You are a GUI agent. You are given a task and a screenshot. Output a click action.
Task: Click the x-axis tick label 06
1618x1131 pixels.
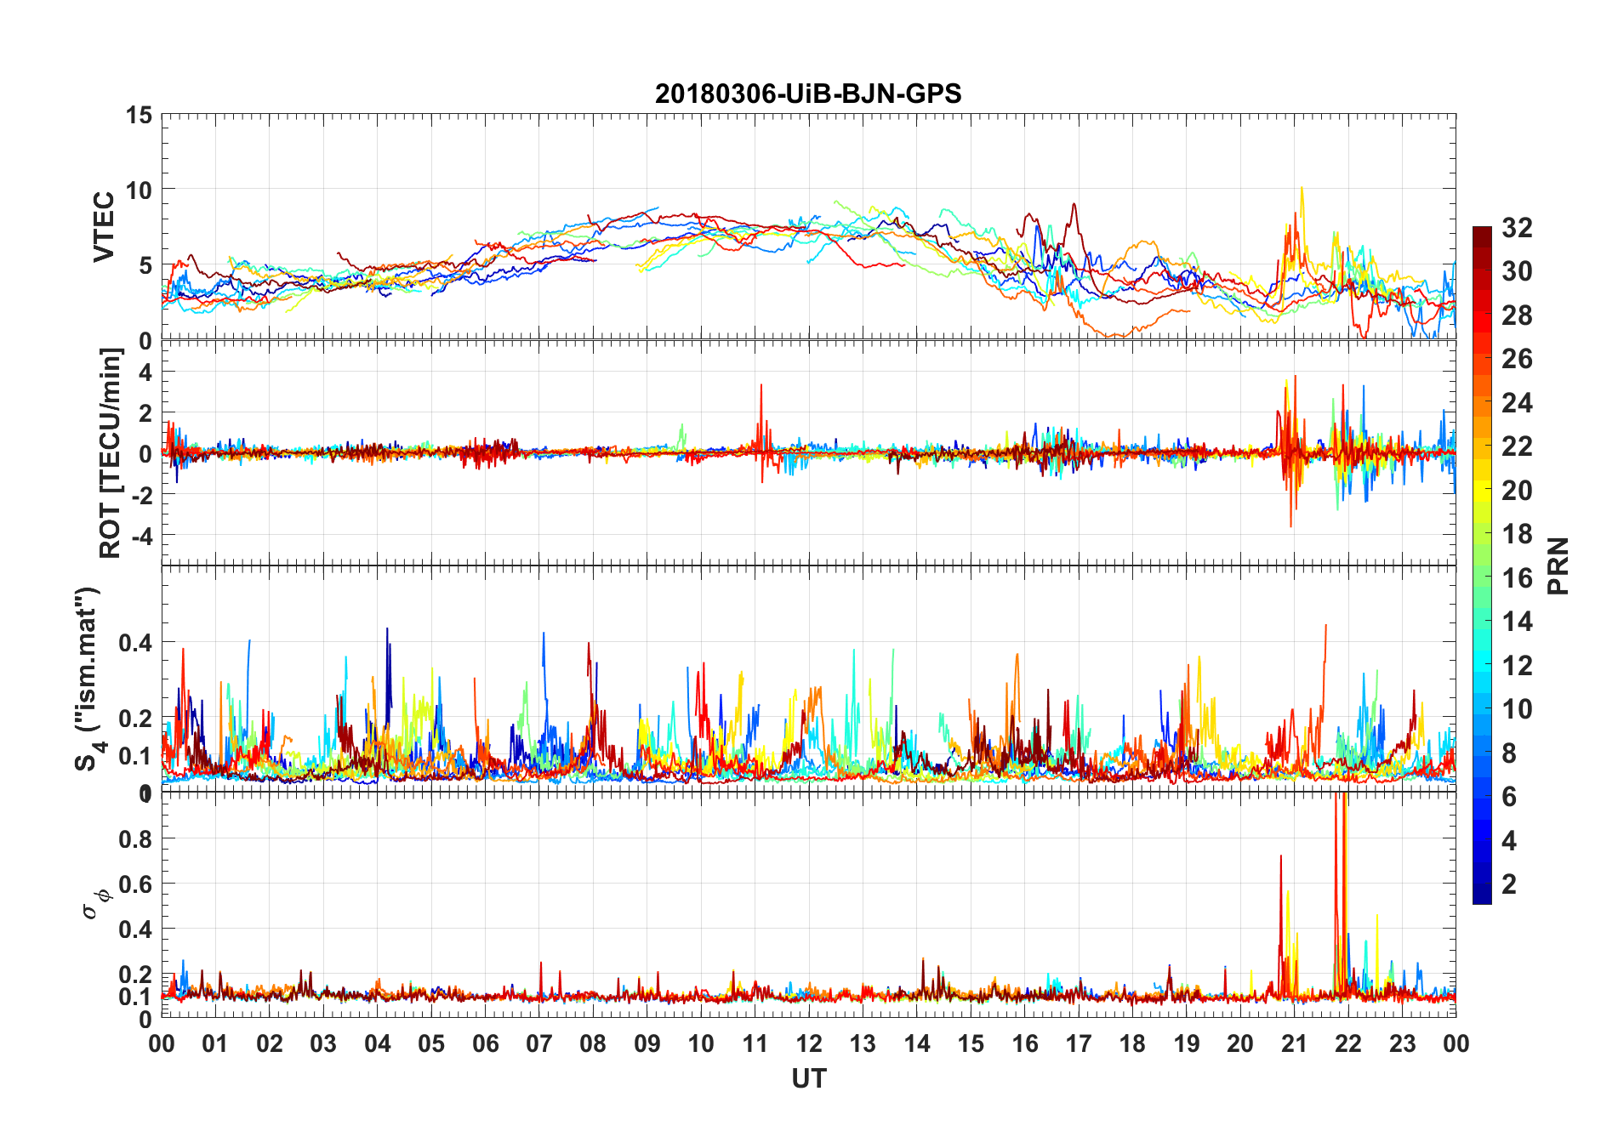[486, 1043]
